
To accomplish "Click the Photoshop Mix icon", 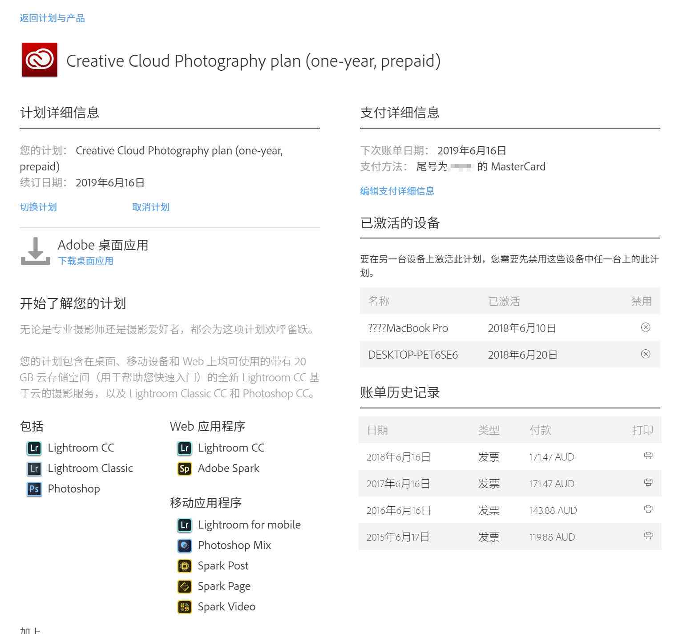I will pos(184,545).
